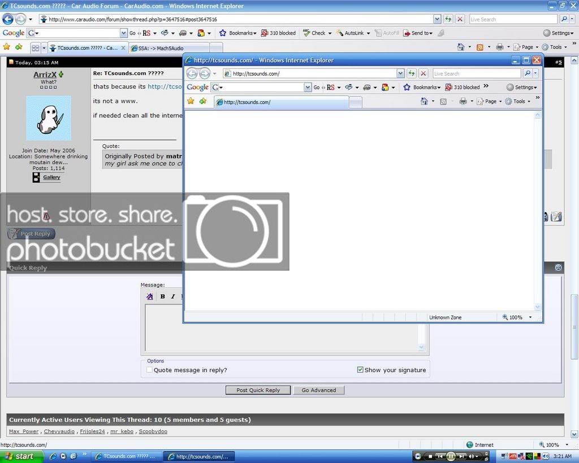Click Windows start button
579x463 pixels.
click(21, 456)
